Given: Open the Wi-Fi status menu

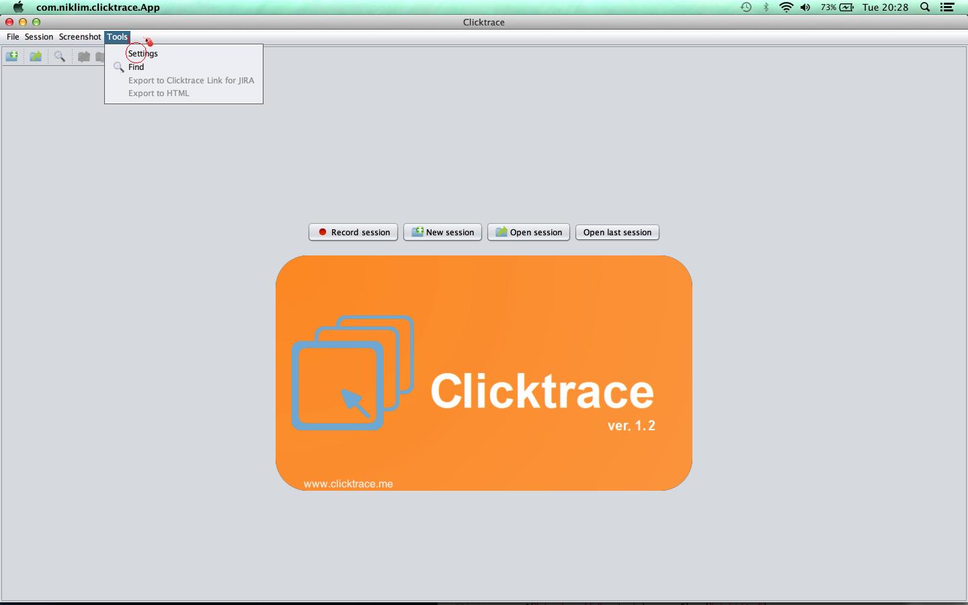Looking at the screenshot, I should [786, 7].
